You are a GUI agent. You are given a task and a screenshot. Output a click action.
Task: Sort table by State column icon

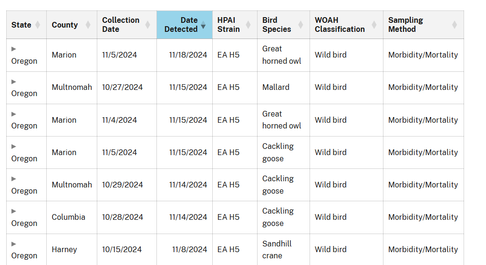[38, 25]
